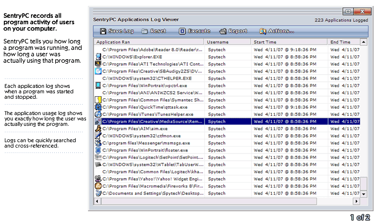Click the Actions magnifier icon

tap(262, 31)
